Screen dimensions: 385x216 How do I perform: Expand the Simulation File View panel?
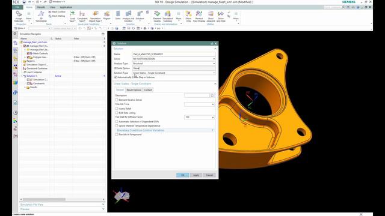pyautogui.click(x=63, y=205)
